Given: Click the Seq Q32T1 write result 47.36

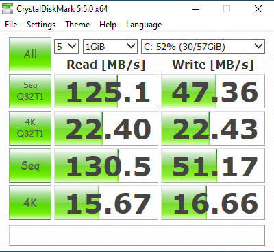Looking at the screenshot, I should pos(213,91).
